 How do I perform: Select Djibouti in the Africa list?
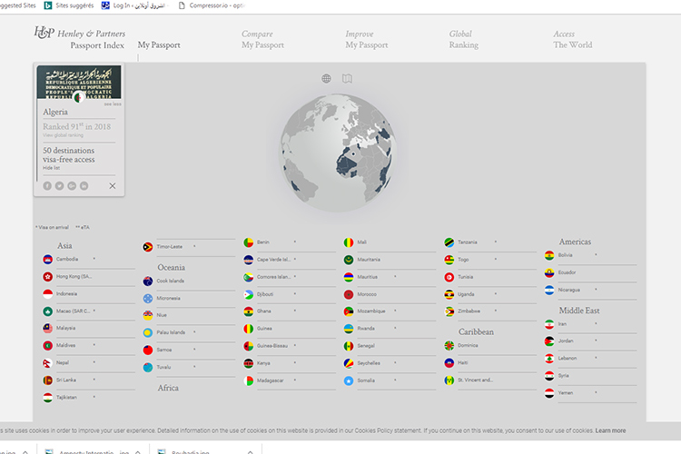265,294
